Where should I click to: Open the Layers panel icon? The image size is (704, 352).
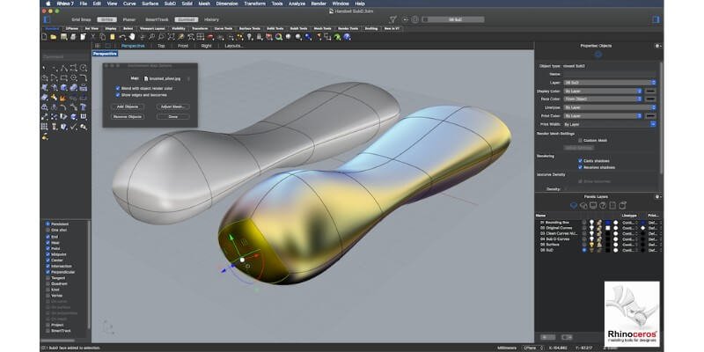(574, 205)
